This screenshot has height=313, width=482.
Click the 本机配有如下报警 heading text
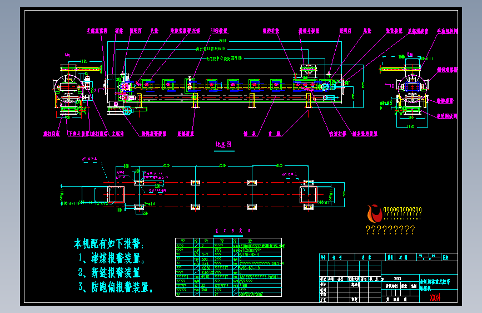click(108, 244)
